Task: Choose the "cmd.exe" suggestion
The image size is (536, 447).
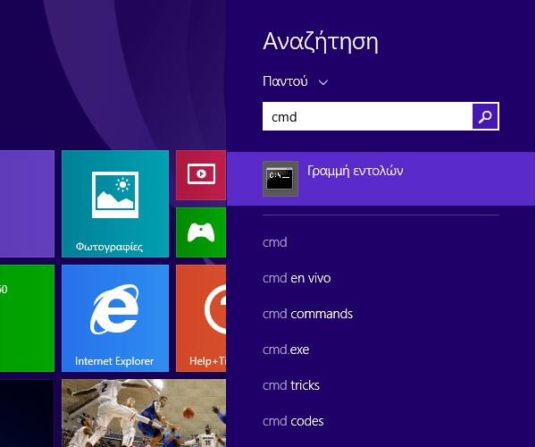Action: pyautogui.click(x=286, y=350)
